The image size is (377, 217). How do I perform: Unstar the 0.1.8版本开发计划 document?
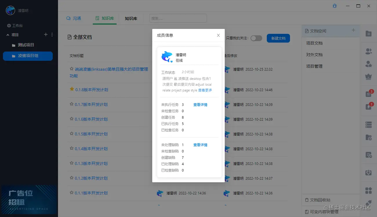tap(72, 89)
